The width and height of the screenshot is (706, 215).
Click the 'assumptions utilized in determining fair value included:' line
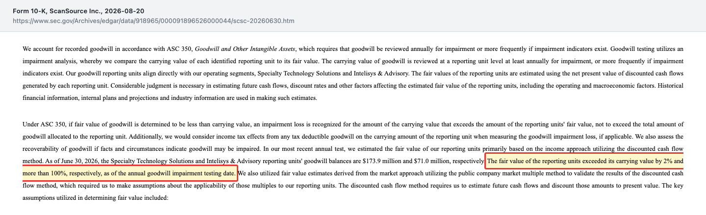(x=95, y=199)
